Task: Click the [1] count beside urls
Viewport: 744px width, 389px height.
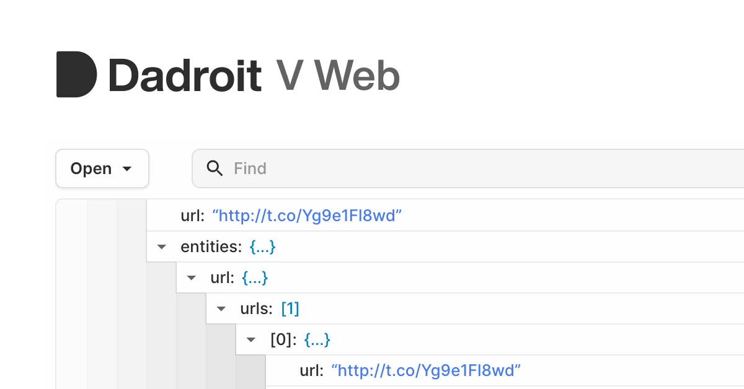Action: coord(290,308)
